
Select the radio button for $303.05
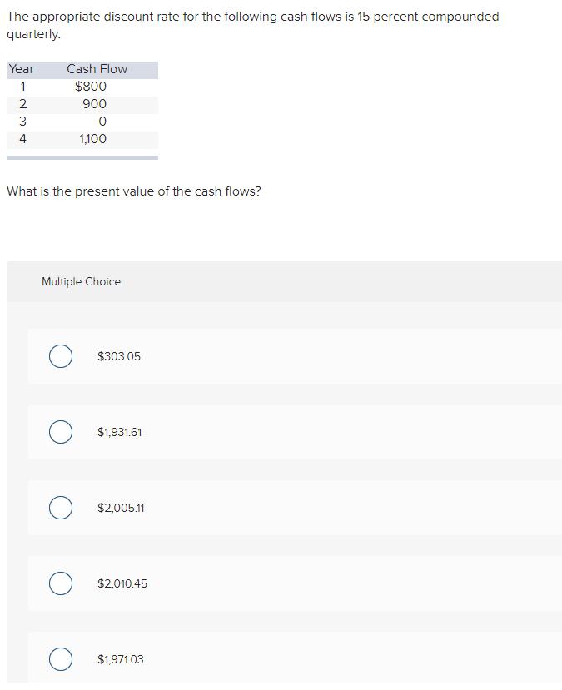[60, 356]
